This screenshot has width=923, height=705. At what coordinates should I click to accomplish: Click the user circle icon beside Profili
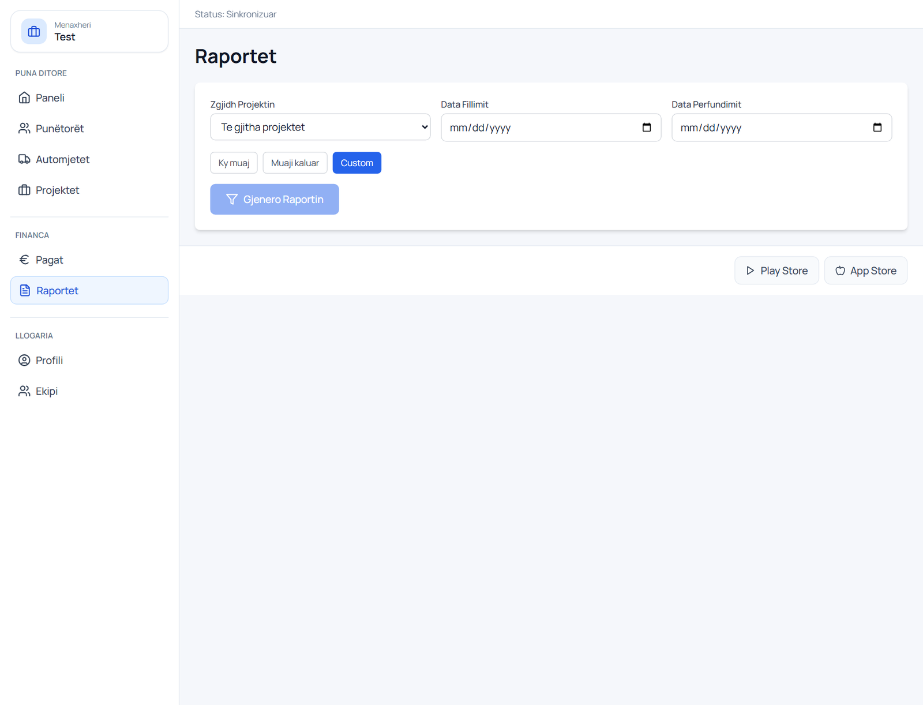(24, 360)
